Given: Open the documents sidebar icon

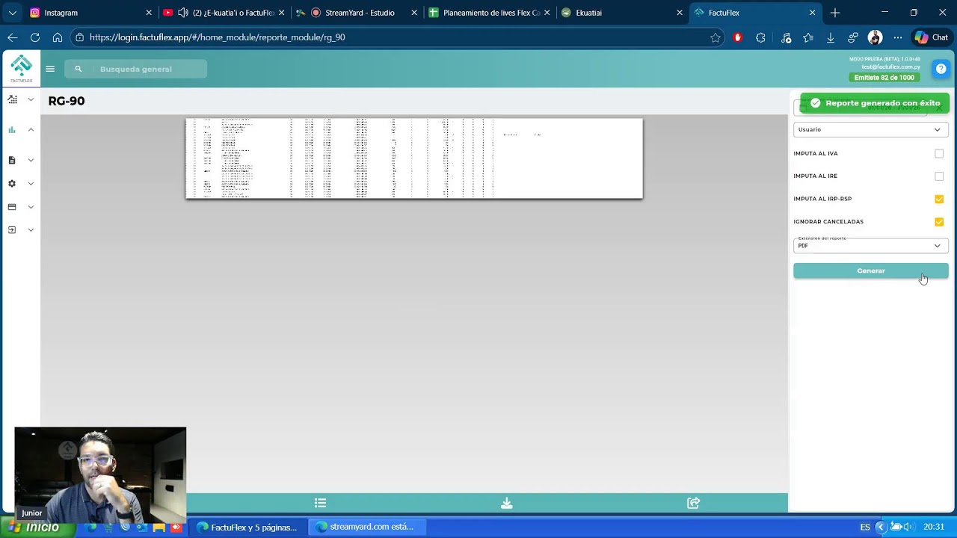Looking at the screenshot, I should (x=12, y=160).
